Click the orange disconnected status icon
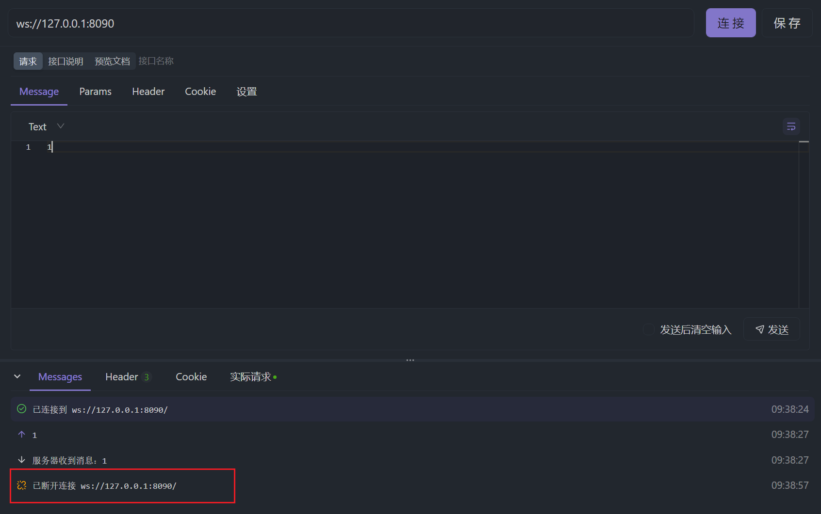821x514 pixels. (21, 485)
